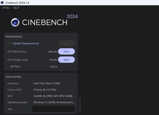Open the ヘルプ menu
The image size is (159, 115).
click(16, 8)
